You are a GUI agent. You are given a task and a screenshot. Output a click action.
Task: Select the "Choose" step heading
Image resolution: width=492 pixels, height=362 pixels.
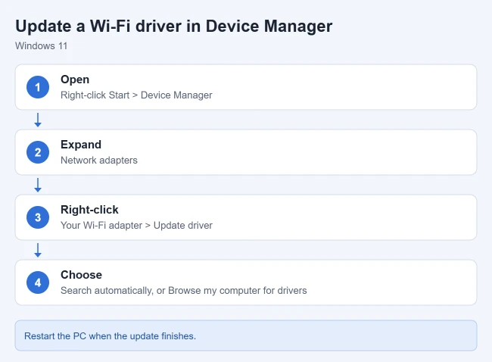click(81, 275)
